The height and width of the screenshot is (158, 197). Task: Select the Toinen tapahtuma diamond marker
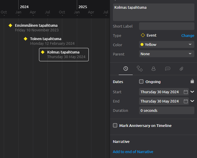[x=26, y=39]
